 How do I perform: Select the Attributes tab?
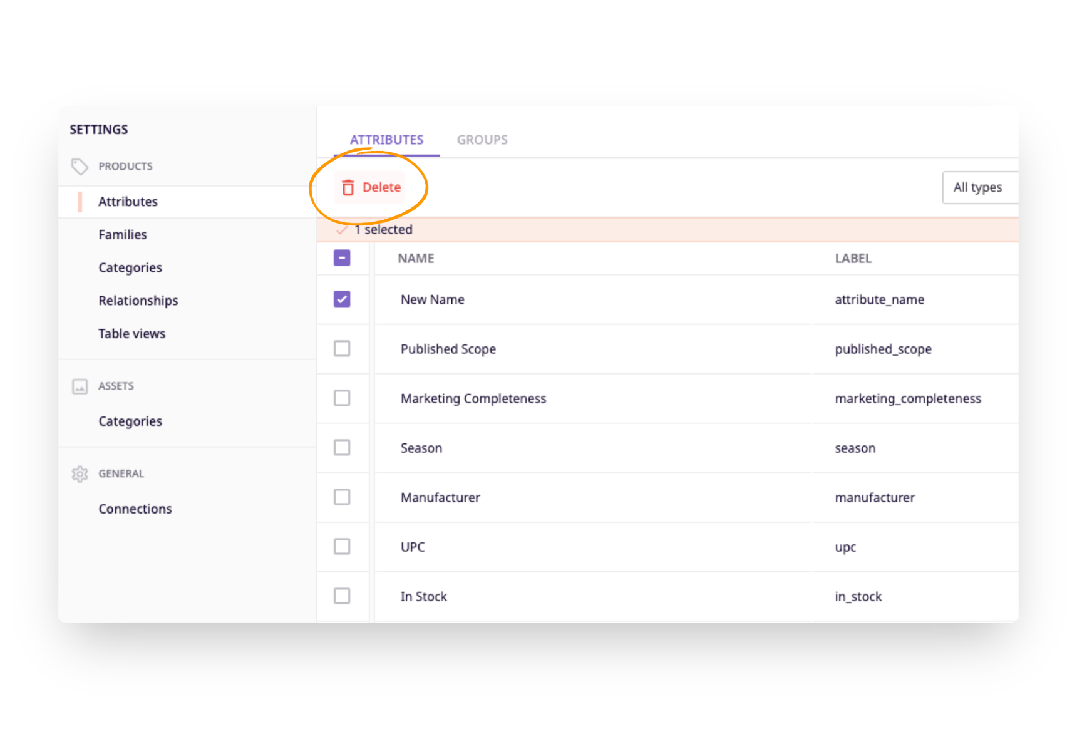pos(386,140)
